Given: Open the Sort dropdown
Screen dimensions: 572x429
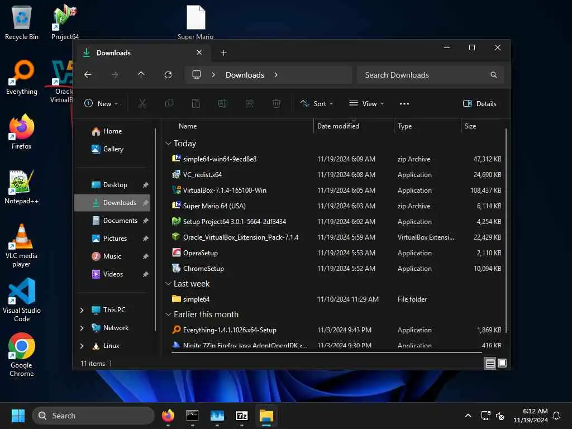Looking at the screenshot, I should click(317, 103).
